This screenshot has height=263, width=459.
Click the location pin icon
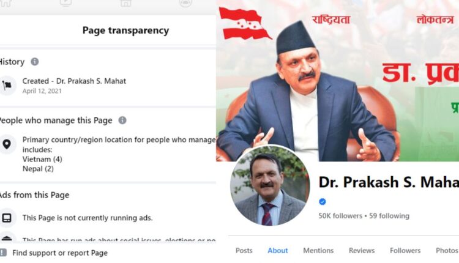7,144
